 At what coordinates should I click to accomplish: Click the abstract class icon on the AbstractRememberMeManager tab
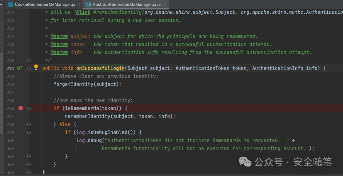click(x=88, y=4)
